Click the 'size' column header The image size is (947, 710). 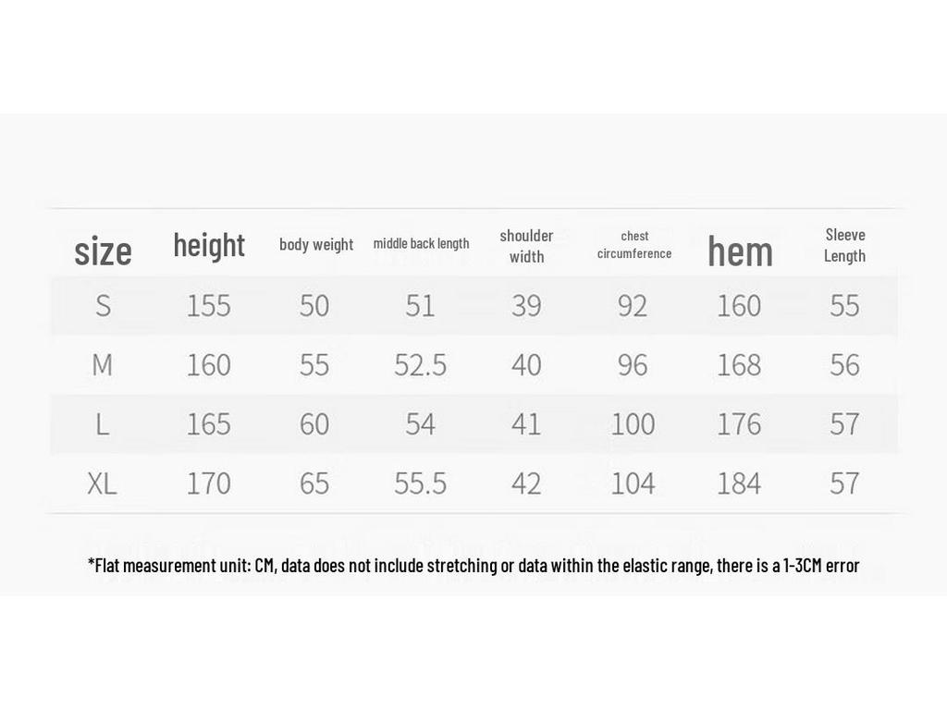click(103, 251)
